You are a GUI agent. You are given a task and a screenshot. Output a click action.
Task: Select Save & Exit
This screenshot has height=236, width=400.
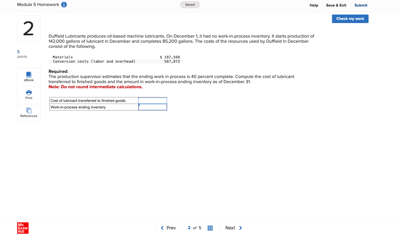click(336, 5)
